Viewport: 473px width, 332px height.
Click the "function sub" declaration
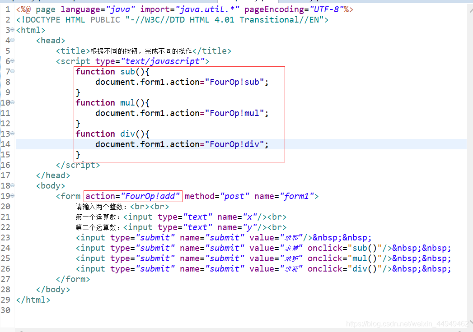pyautogui.click(x=105, y=72)
